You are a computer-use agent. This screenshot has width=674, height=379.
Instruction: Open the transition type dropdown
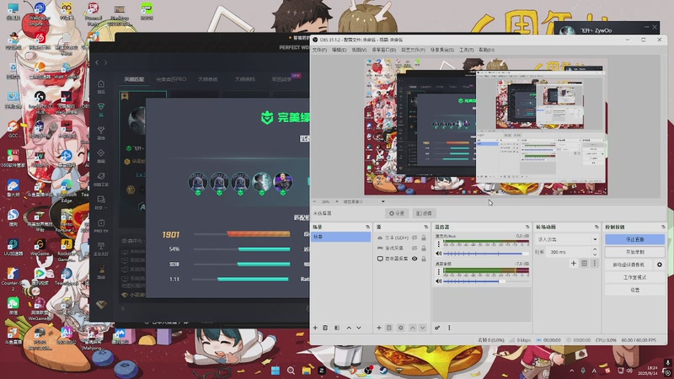(x=567, y=239)
